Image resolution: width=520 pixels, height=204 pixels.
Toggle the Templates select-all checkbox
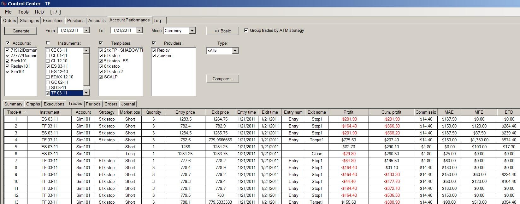click(x=101, y=43)
